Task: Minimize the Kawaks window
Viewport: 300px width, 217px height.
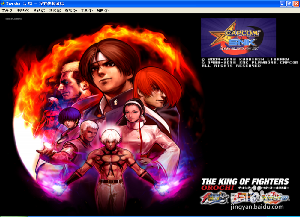Action: point(283,4)
